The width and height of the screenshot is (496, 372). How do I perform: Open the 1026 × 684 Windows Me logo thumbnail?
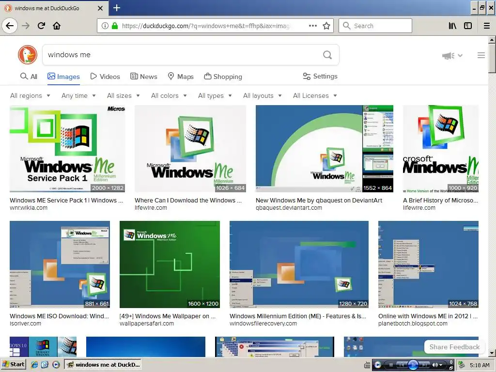tap(190, 149)
